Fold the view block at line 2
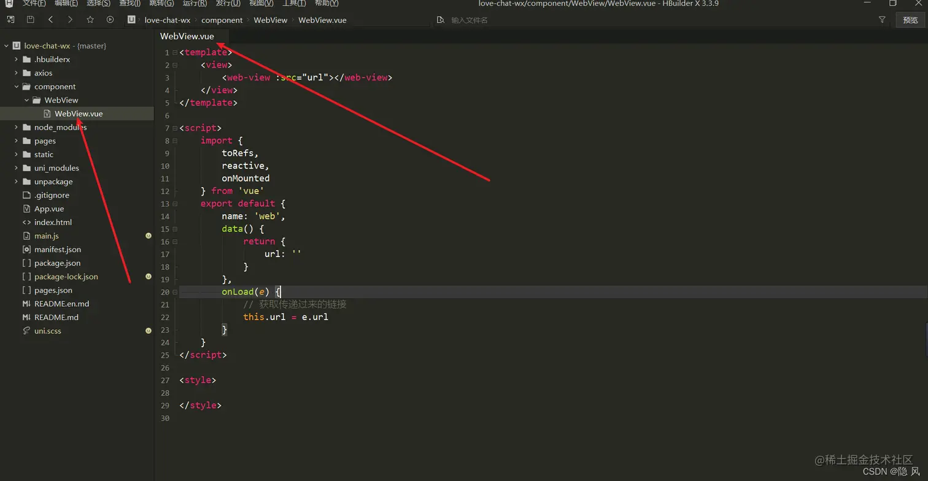 tap(175, 65)
